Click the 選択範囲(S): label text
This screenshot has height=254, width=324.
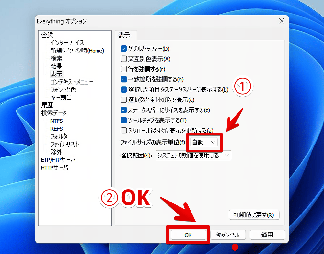coord(136,155)
